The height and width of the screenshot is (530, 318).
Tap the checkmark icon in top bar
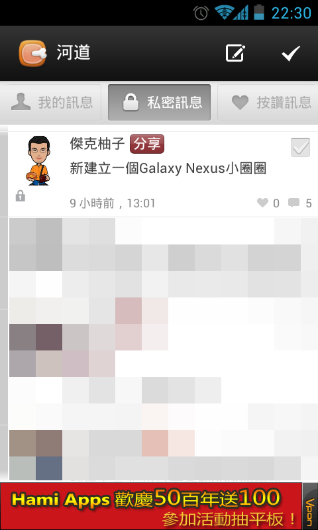(291, 54)
